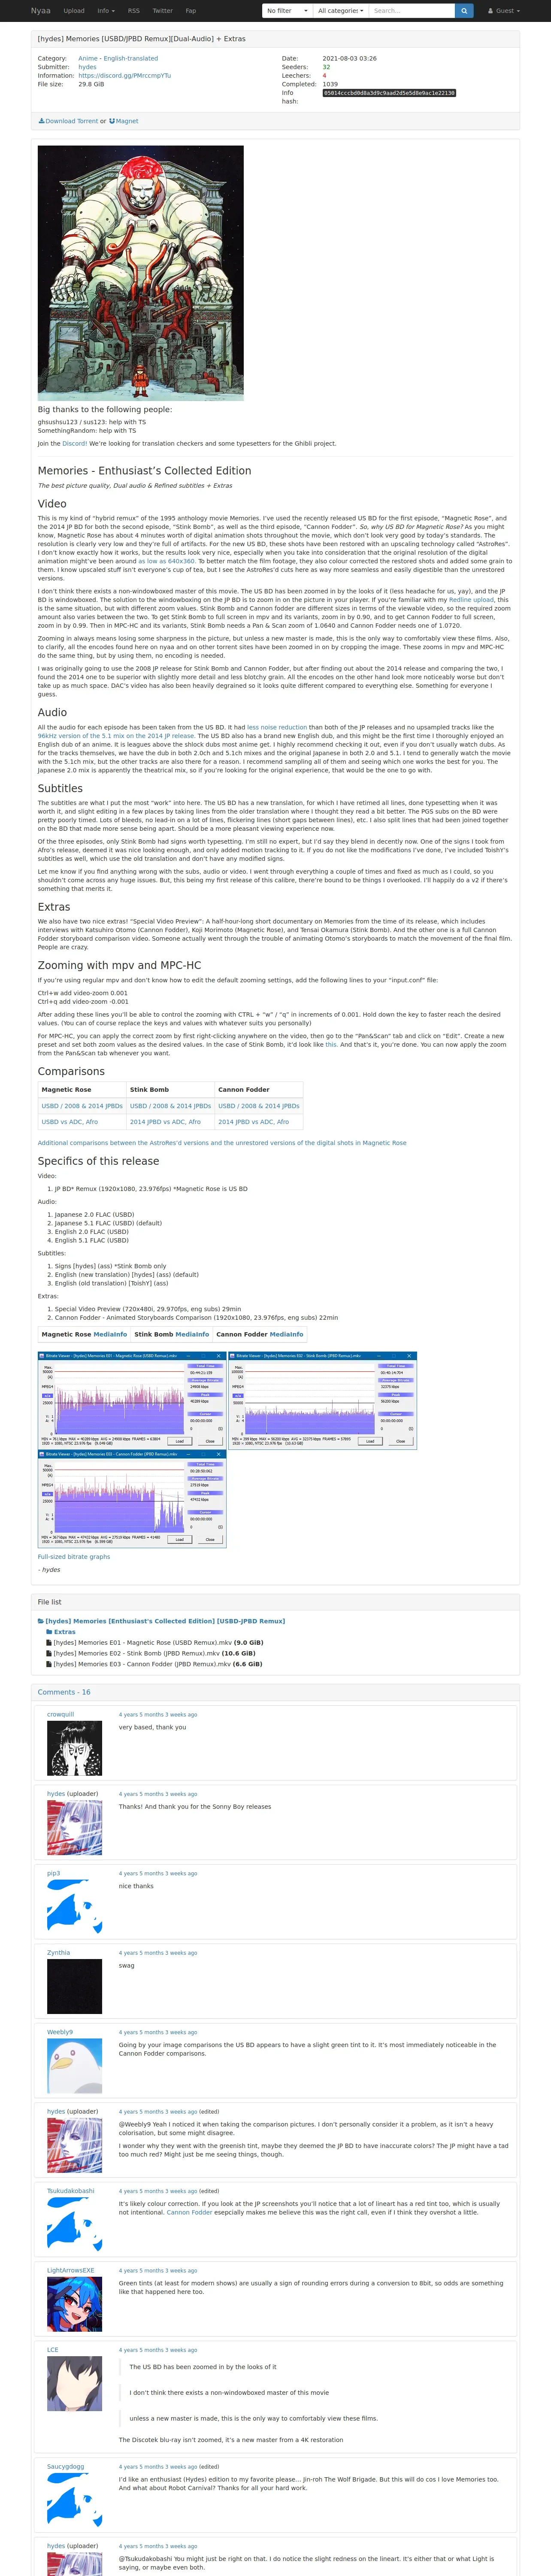Screen dimensions: 551x2576
Task: Click the file icon of Memories E03 Cannon Fodder
Action: pos(49,1665)
